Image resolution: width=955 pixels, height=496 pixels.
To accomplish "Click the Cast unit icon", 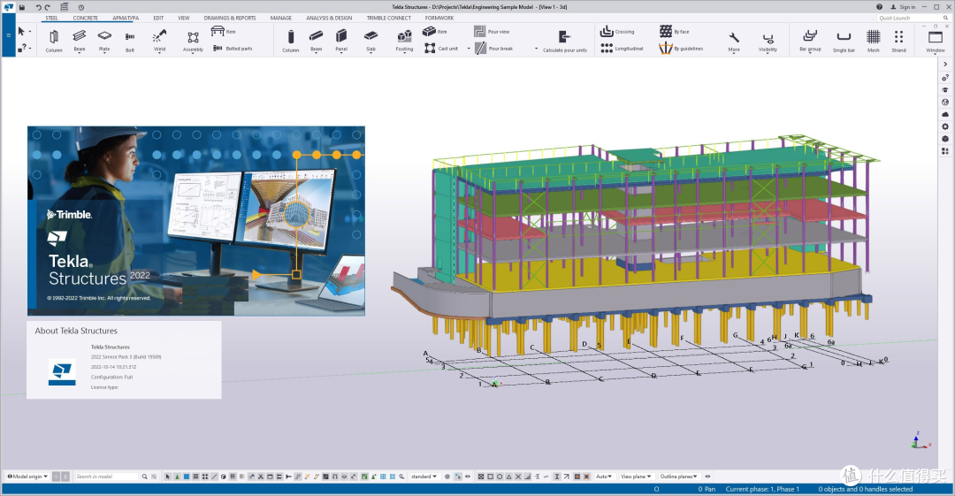I will click(430, 48).
